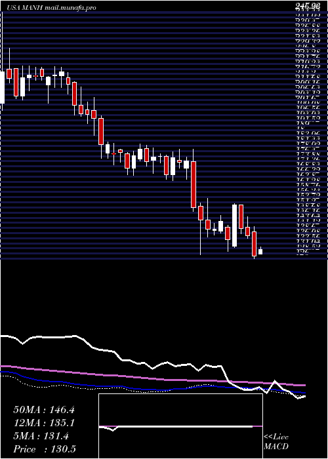The height and width of the screenshot is (459, 328).
Task: Click the last small white candle at the chart's right end
Action: pos(260,251)
